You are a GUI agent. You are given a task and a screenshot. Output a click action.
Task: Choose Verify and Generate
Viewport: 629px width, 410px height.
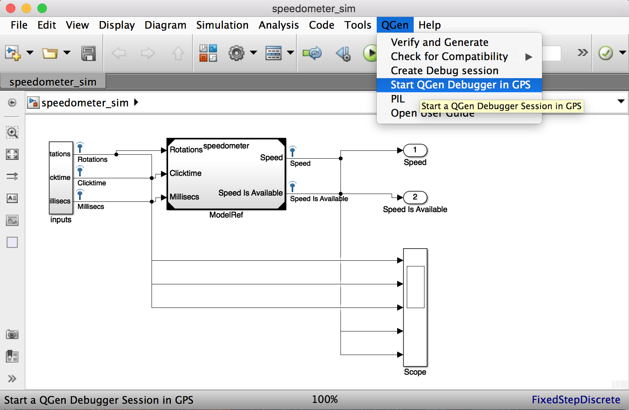click(x=459, y=42)
